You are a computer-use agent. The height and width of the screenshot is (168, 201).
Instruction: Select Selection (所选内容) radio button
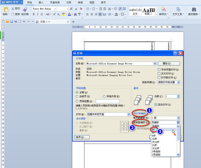pyautogui.click(x=104, y=96)
